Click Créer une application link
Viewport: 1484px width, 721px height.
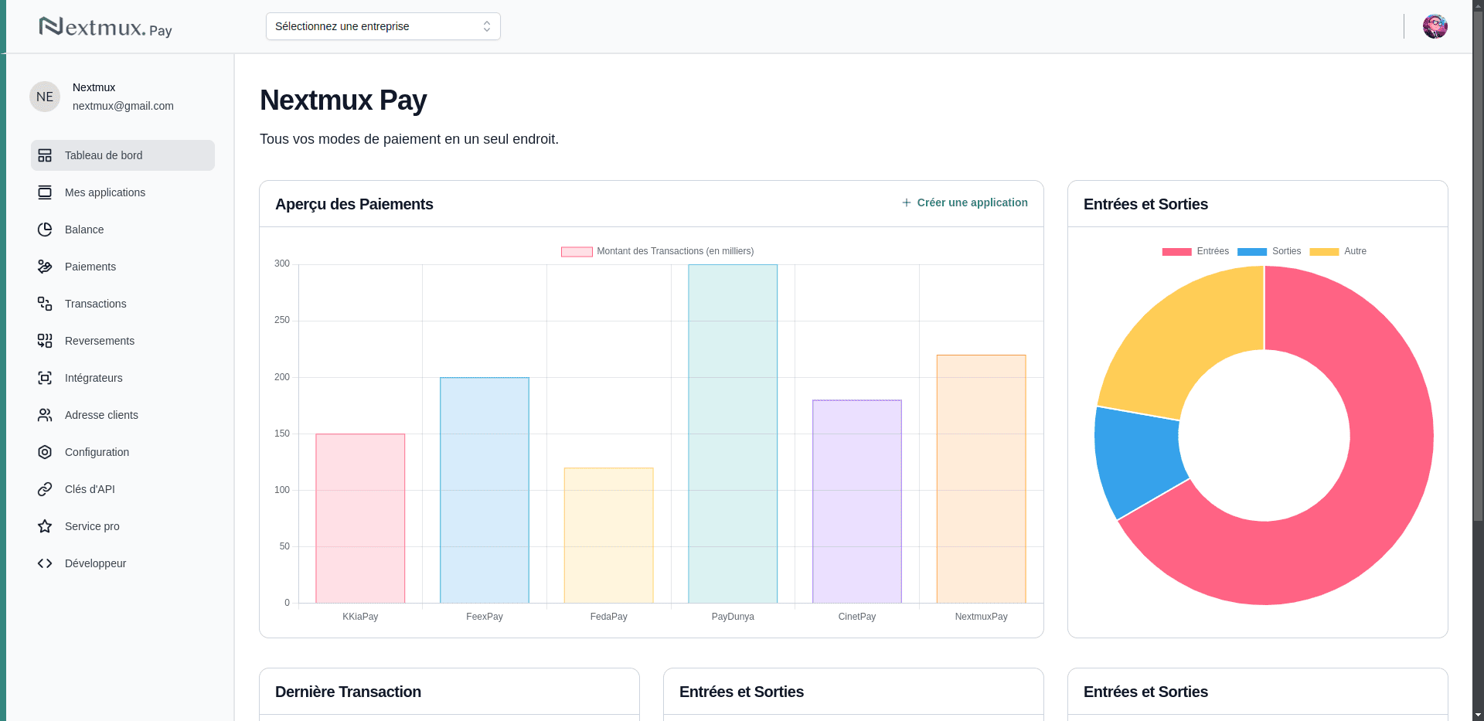[x=965, y=202]
